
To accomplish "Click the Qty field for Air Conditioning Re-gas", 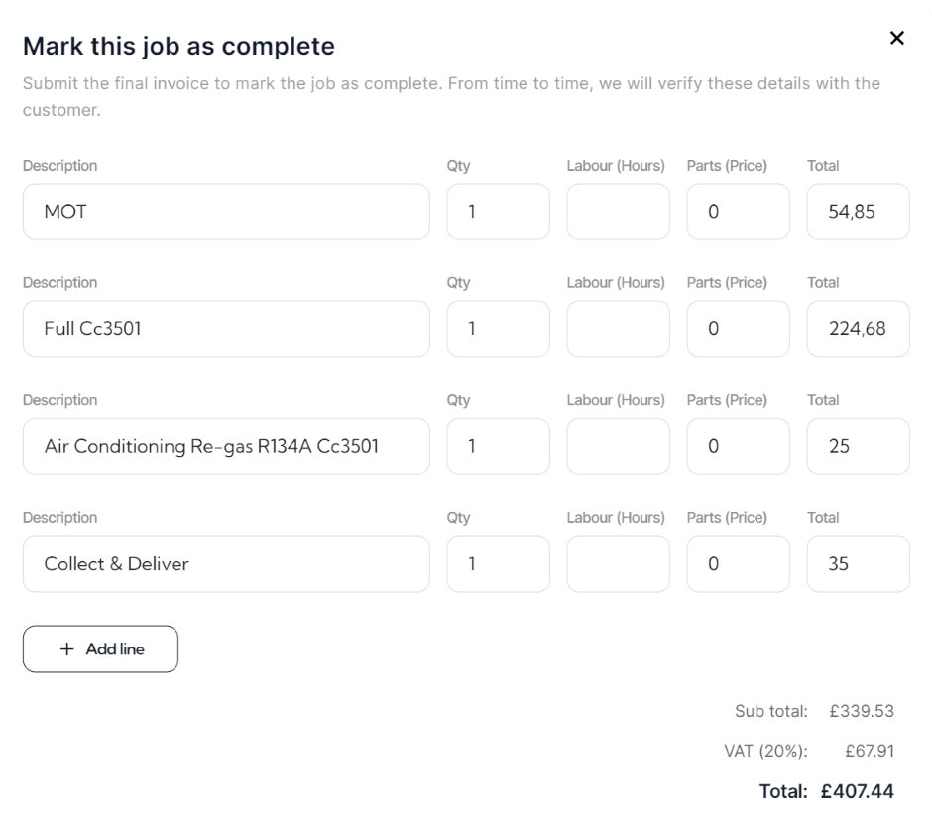I will pyautogui.click(x=498, y=446).
